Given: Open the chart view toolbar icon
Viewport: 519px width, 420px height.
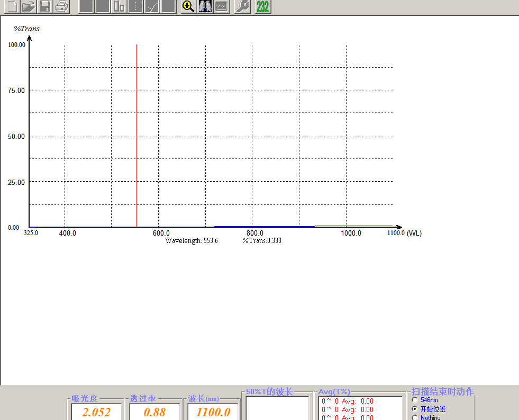Looking at the screenshot, I should [x=222, y=6].
